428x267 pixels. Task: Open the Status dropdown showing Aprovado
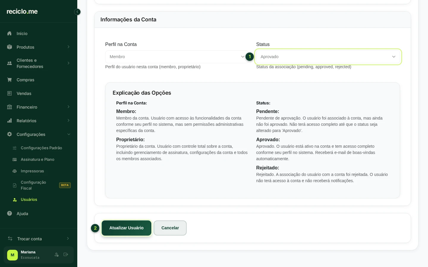328,57
